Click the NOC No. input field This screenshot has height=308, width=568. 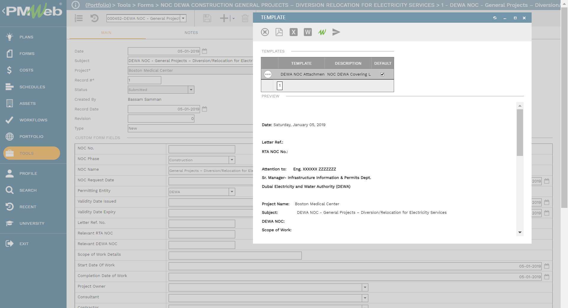pos(202,149)
